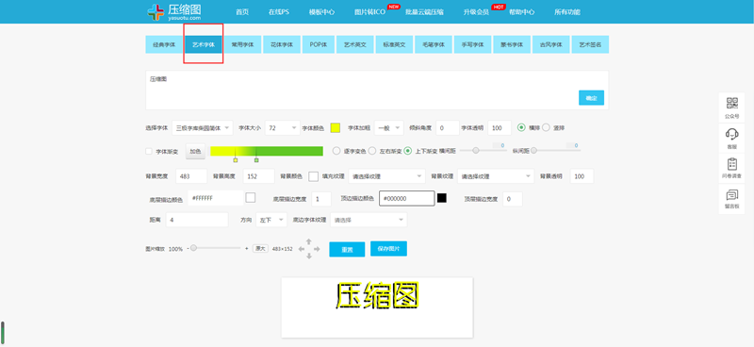Viewport: 754px width, 347px height.
Task: Click the 压缩图 yasuotu.com logo
Action: 174,11
